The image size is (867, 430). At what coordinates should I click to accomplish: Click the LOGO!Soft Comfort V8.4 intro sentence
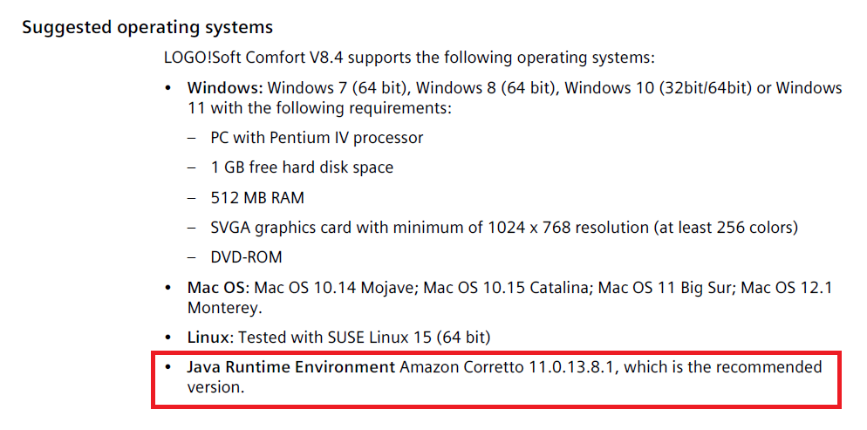point(408,58)
